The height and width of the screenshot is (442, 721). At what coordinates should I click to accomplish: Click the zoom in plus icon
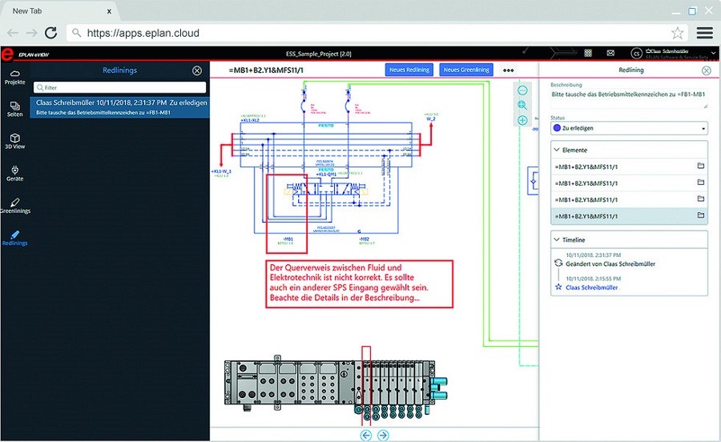tap(522, 120)
